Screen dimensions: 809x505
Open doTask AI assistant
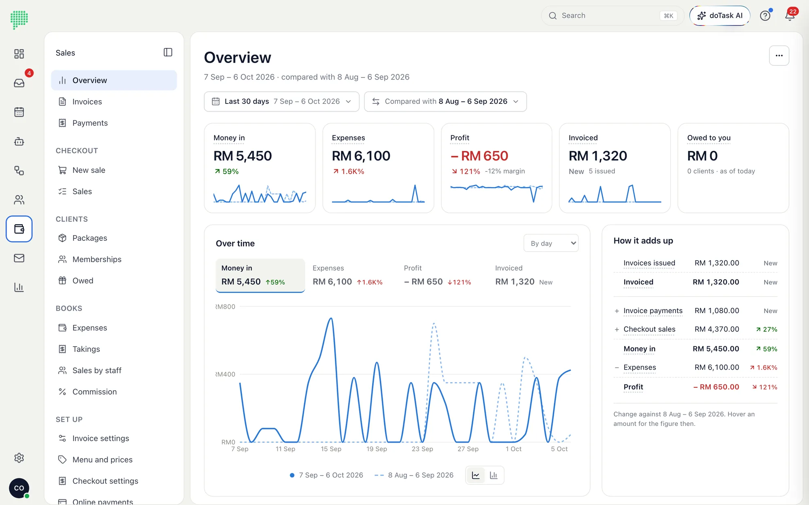(720, 16)
